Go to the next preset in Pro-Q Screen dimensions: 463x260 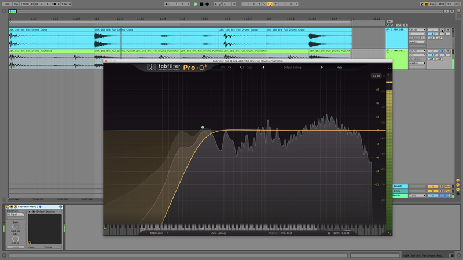tap(322, 68)
